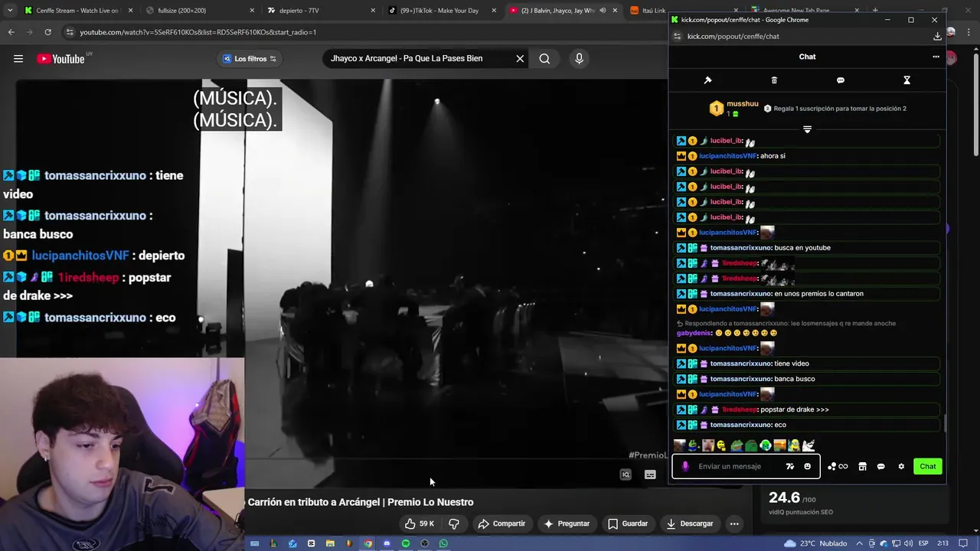Open Spotify from the taskbar
This screenshot has height=551, width=980.
(406, 543)
